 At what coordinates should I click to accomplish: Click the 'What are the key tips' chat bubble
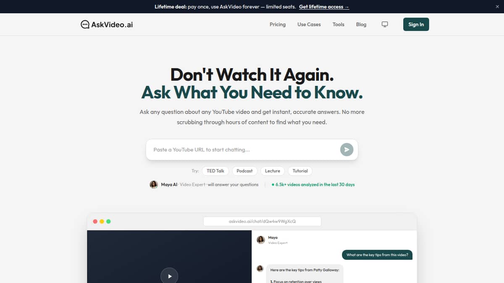(377, 255)
